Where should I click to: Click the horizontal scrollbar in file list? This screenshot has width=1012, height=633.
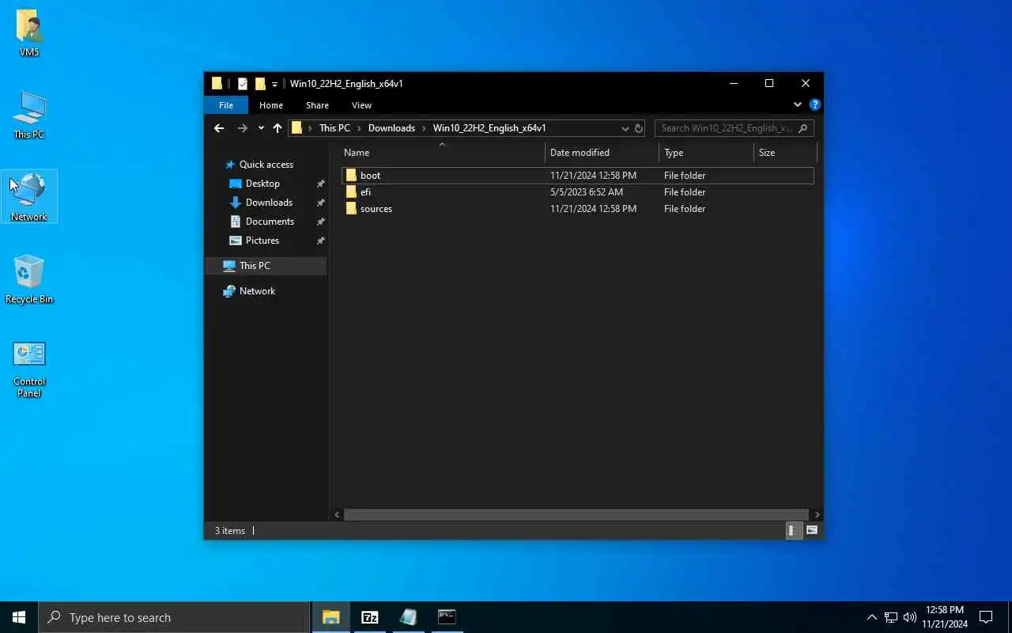click(x=576, y=514)
